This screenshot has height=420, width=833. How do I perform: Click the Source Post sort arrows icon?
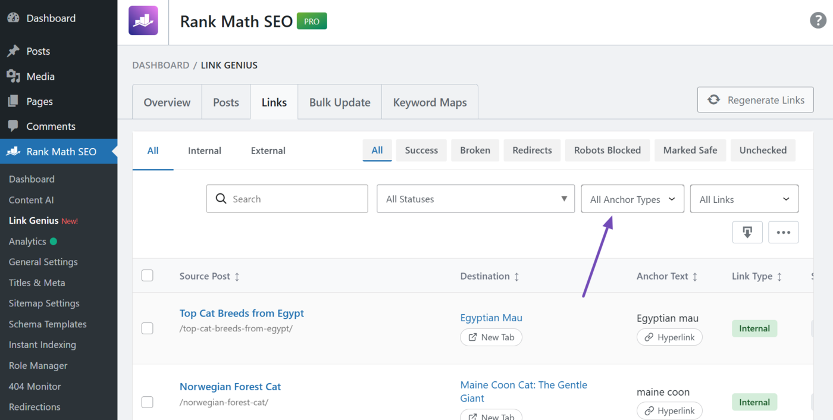[237, 277]
